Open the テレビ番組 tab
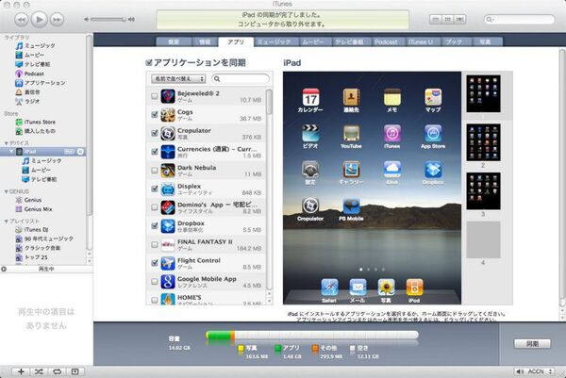Image resolution: width=566 pixels, height=378 pixels. coord(350,41)
